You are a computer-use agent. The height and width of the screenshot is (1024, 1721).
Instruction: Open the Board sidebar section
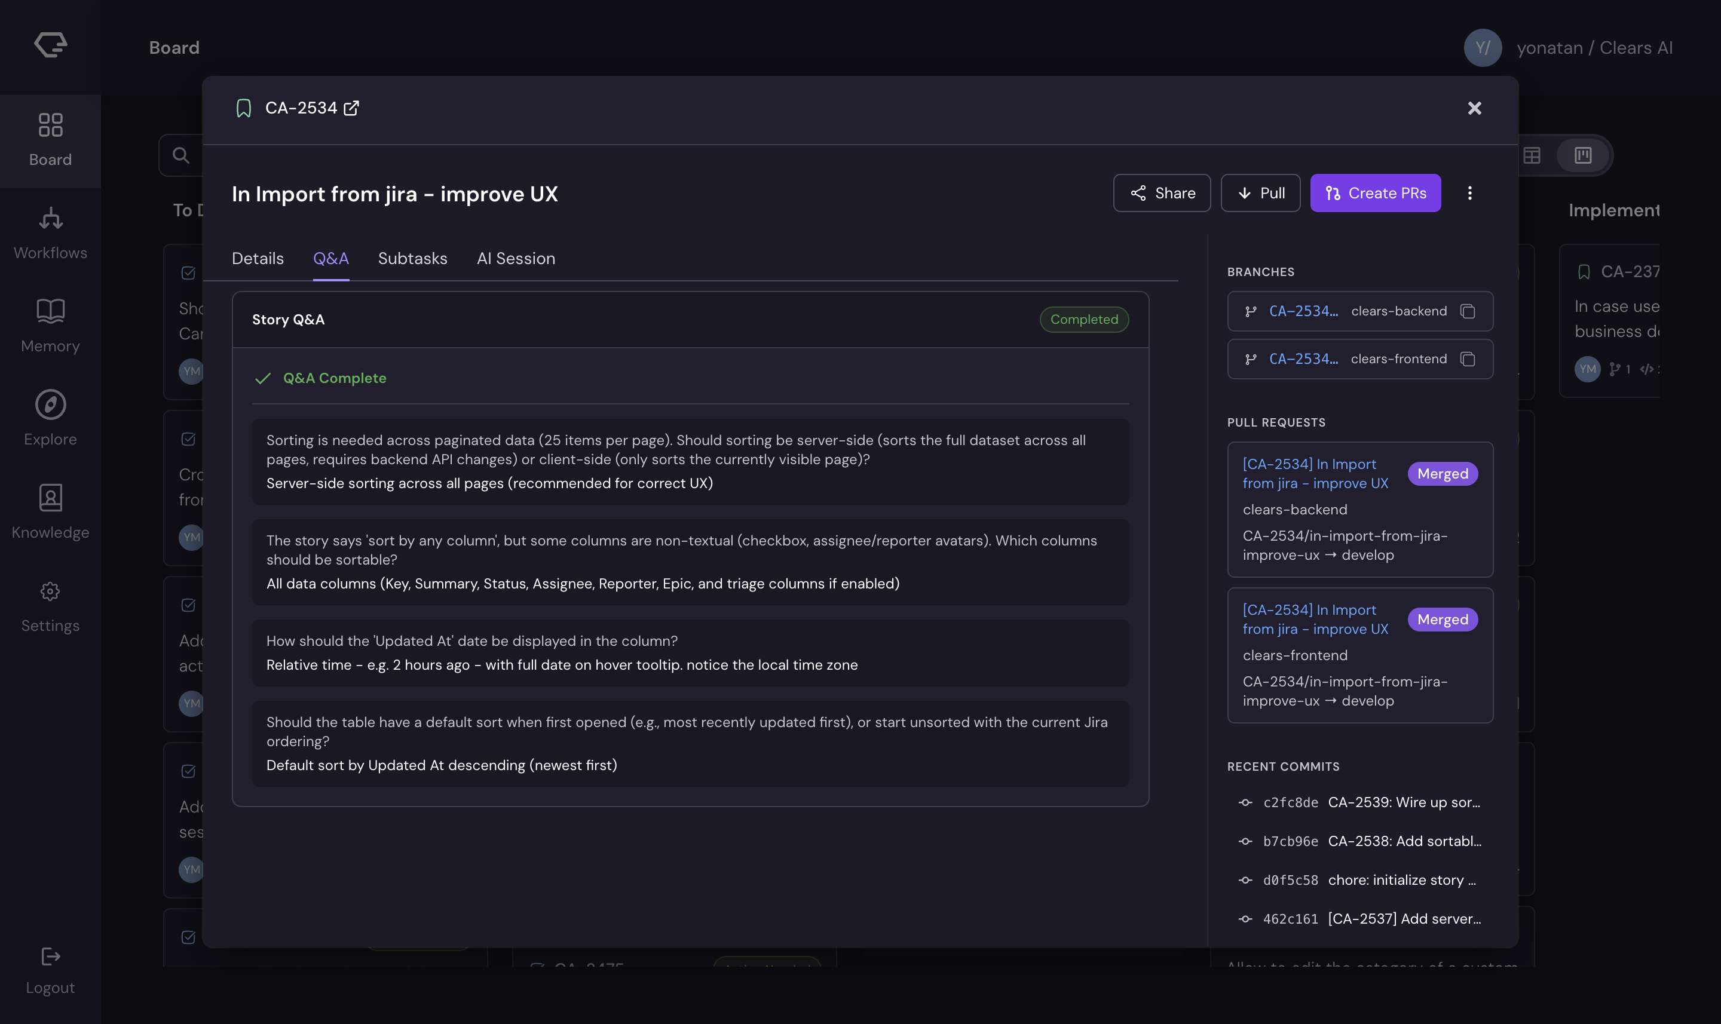tap(50, 141)
